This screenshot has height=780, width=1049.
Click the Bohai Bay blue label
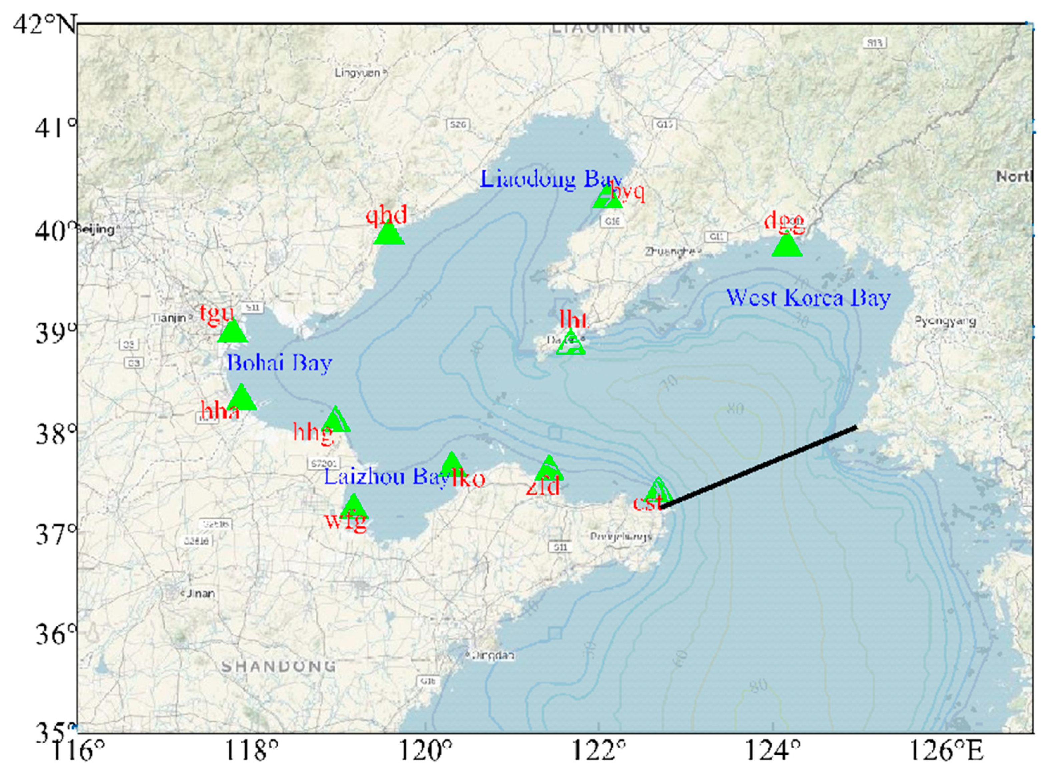click(x=280, y=363)
